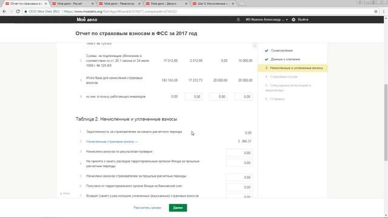The width and height of the screenshot is (388, 218).
Task: Expand Начисленные страховые взносы row
Action: pos(112,142)
